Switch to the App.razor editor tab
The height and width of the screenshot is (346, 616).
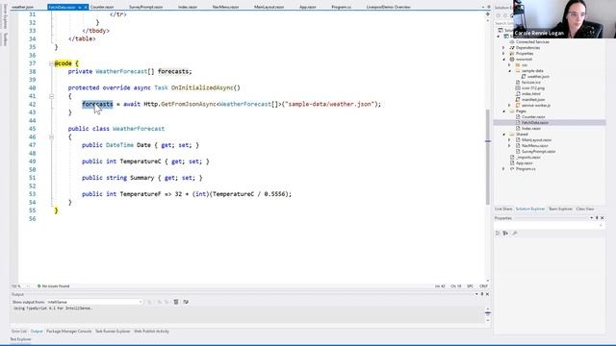pyautogui.click(x=308, y=7)
